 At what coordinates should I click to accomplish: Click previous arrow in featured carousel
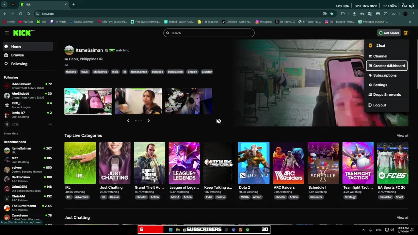128,121
